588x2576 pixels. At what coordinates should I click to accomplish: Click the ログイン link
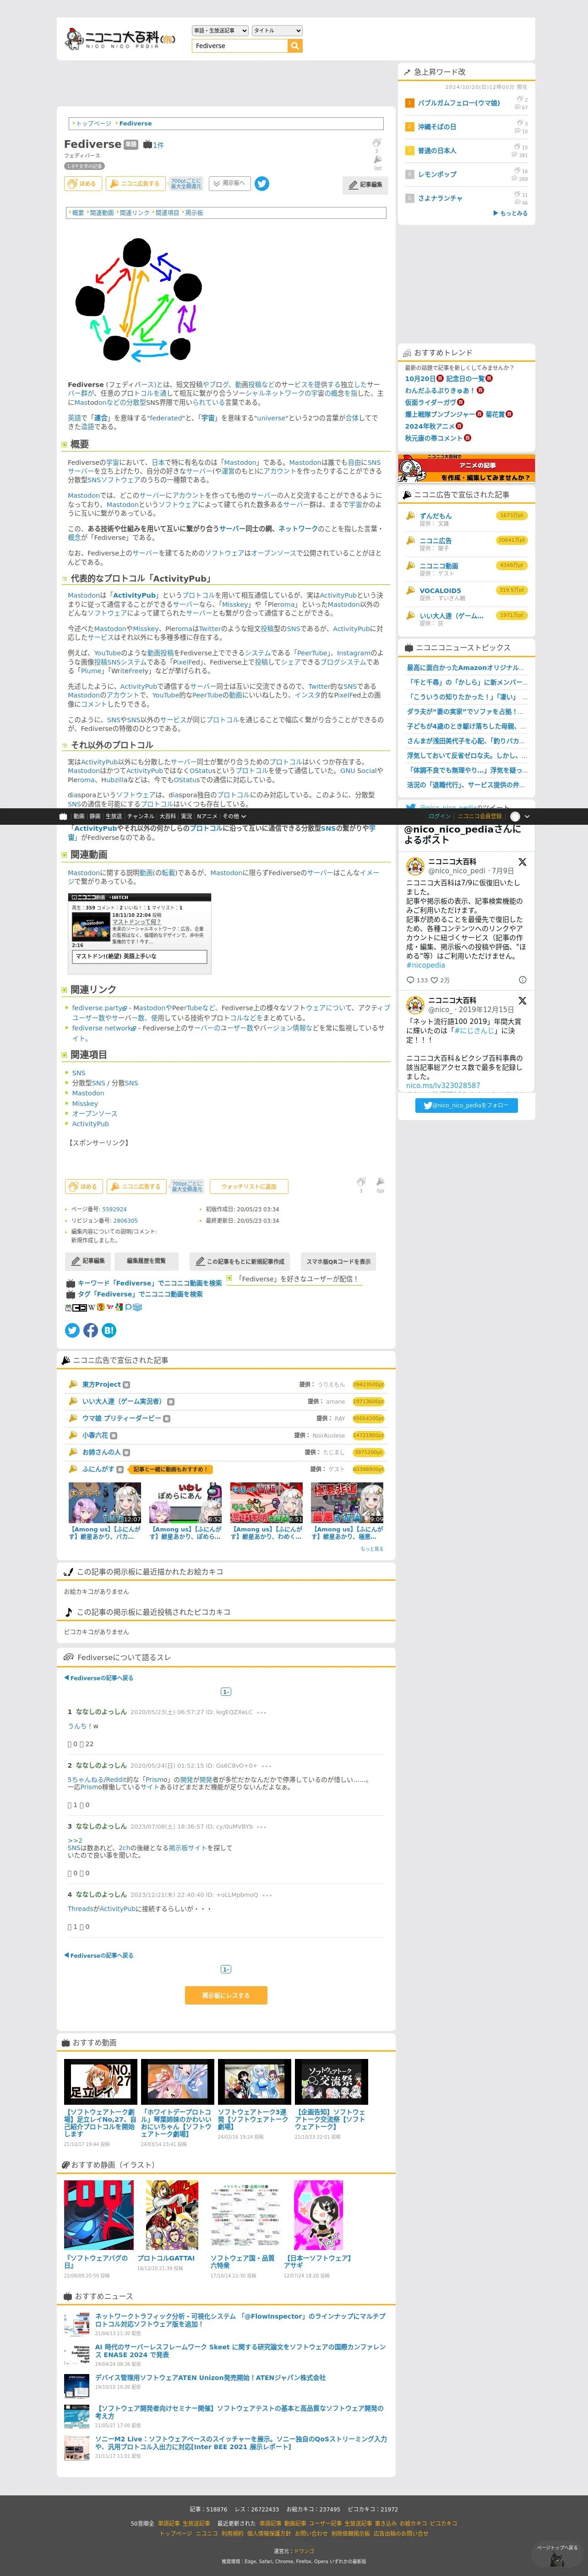pyautogui.click(x=439, y=816)
